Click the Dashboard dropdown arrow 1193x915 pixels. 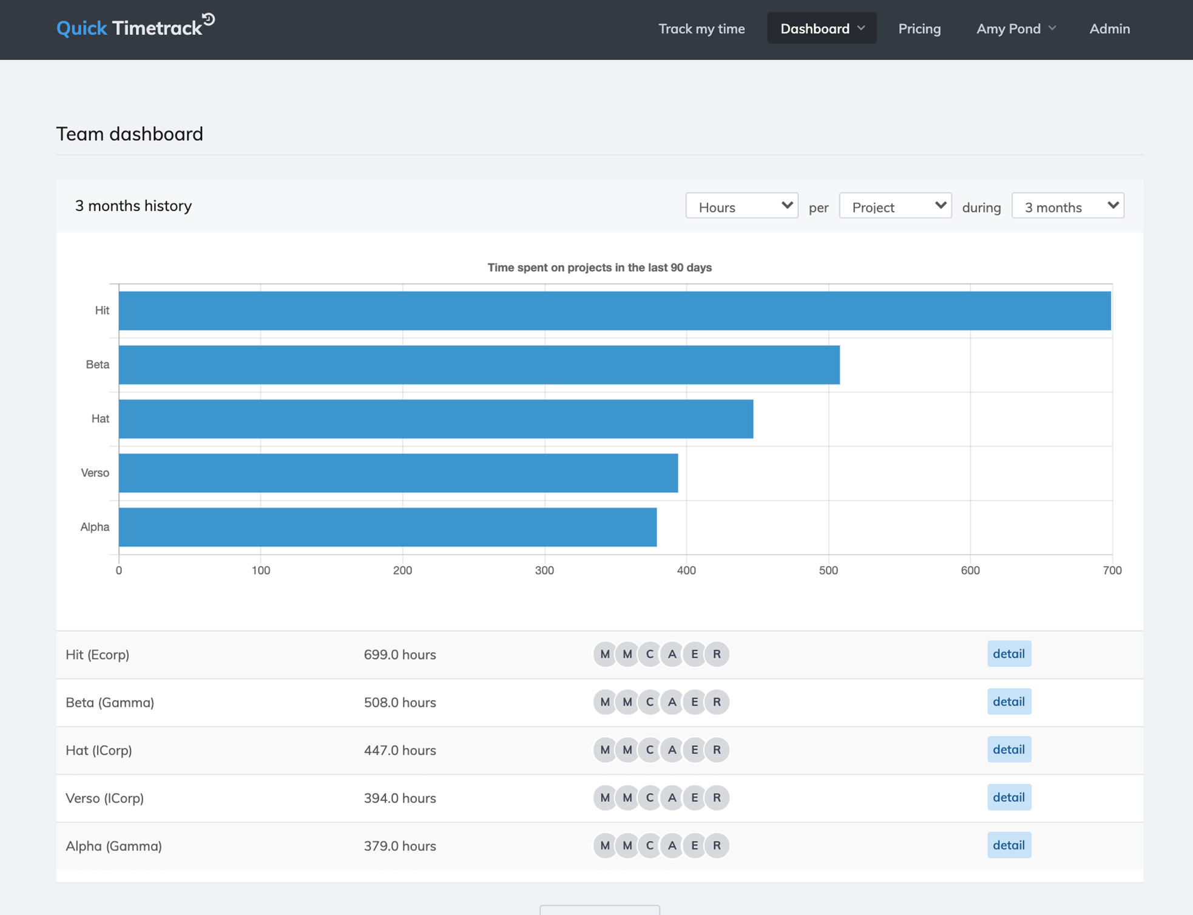pyautogui.click(x=860, y=28)
